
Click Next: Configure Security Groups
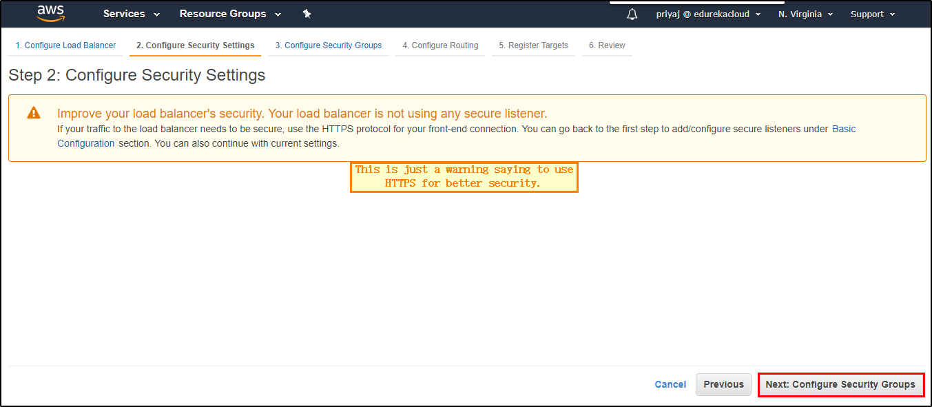(x=840, y=384)
